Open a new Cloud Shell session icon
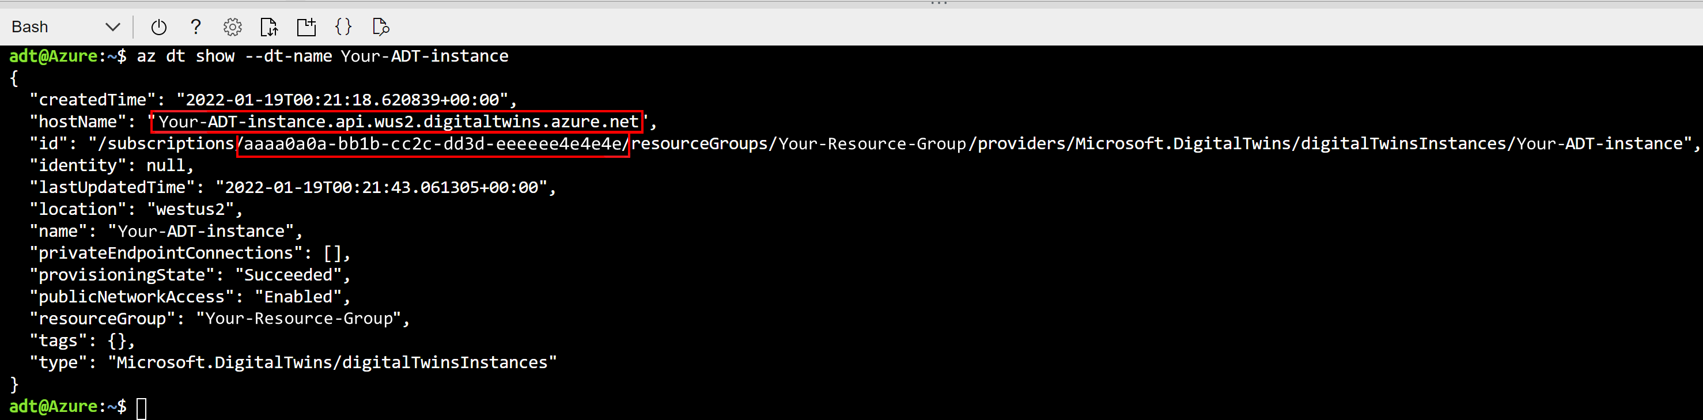This screenshot has height=420, width=1703. click(x=305, y=27)
